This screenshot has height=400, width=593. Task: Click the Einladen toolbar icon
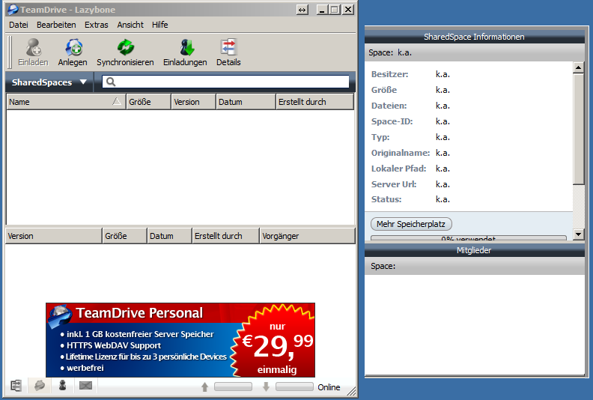[33, 52]
